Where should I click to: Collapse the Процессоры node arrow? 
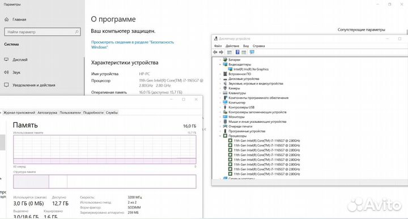(220, 136)
